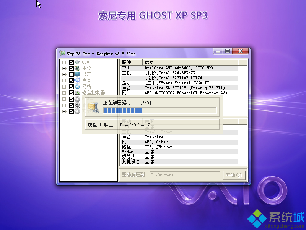The width and height of the screenshot is (306, 230).
Task: Expand the 声音 tree node
Action: point(64,80)
